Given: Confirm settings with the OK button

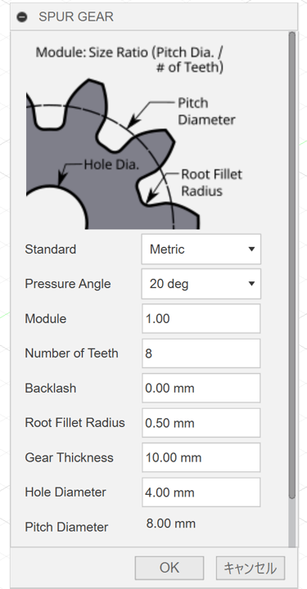Looking at the screenshot, I should coord(169,568).
